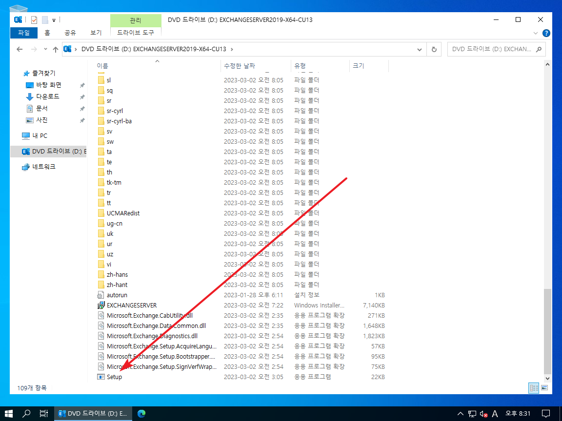Image resolution: width=562 pixels, height=421 pixels.
Task: Select 내 PC in navigation pane
Action: pyautogui.click(x=40, y=135)
